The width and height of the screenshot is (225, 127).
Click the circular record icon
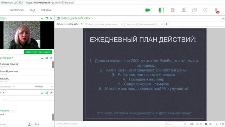tap(205, 10)
